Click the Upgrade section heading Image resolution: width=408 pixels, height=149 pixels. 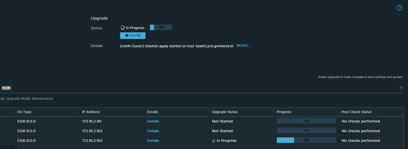99,18
